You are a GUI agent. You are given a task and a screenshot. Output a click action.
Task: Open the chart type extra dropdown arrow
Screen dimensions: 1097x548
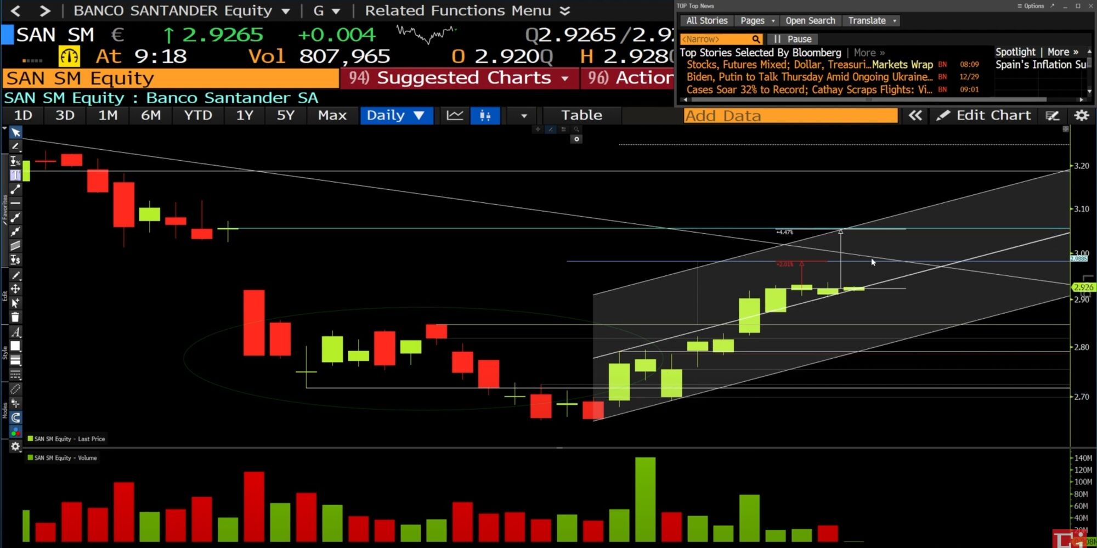click(523, 116)
